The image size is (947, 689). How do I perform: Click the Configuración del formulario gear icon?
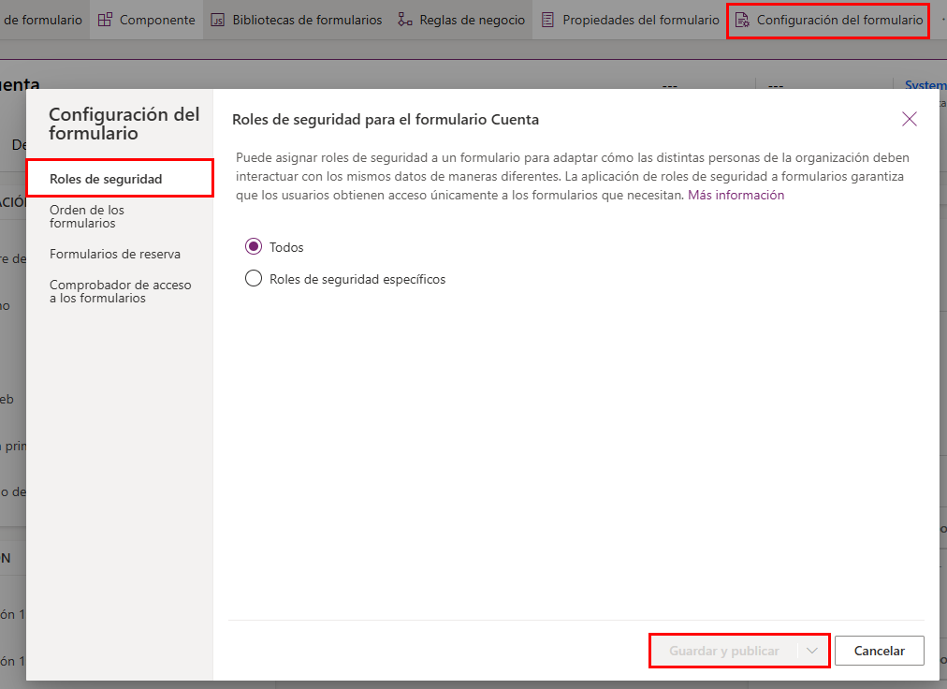[742, 20]
